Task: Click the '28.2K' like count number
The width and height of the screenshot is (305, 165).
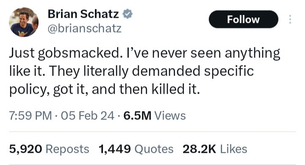Action: point(199,149)
